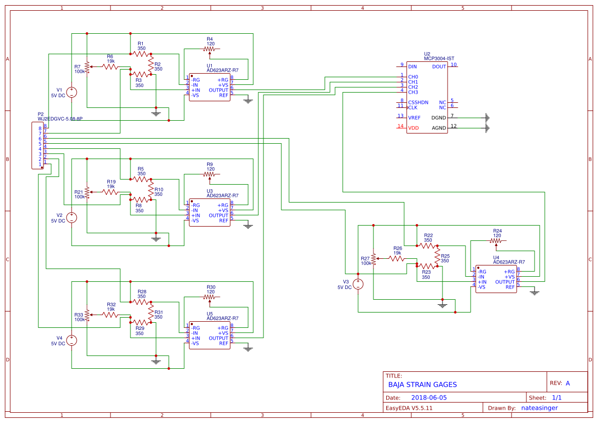Select the U5 AD623ARZ-R7 amplifier body
This screenshot has height=423, width=598.
210,335
